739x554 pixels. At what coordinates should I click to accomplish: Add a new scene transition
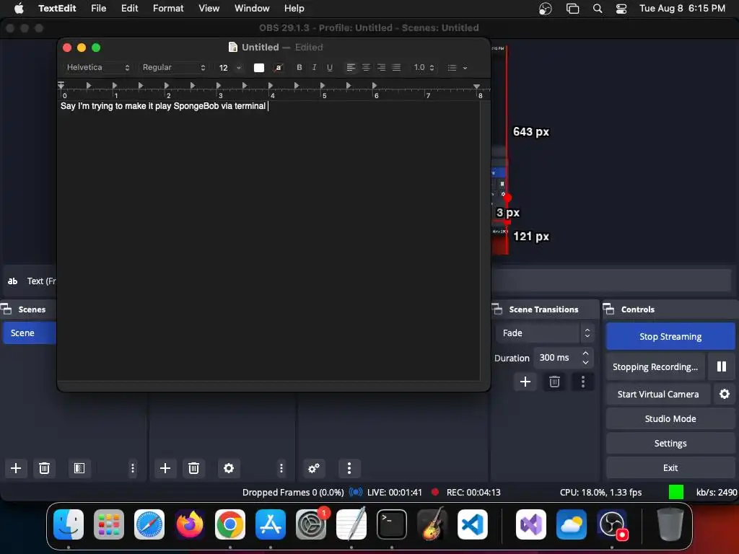point(525,382)
